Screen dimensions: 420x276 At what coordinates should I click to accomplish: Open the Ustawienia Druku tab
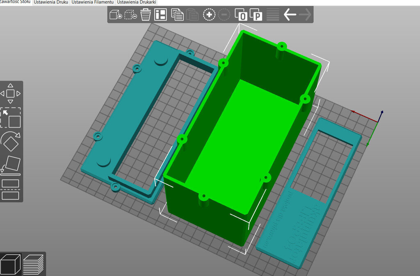click(51, 2)
